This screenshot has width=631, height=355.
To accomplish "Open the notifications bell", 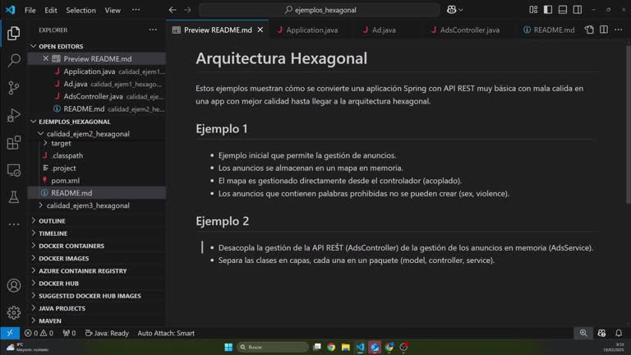I will [619, 333].
